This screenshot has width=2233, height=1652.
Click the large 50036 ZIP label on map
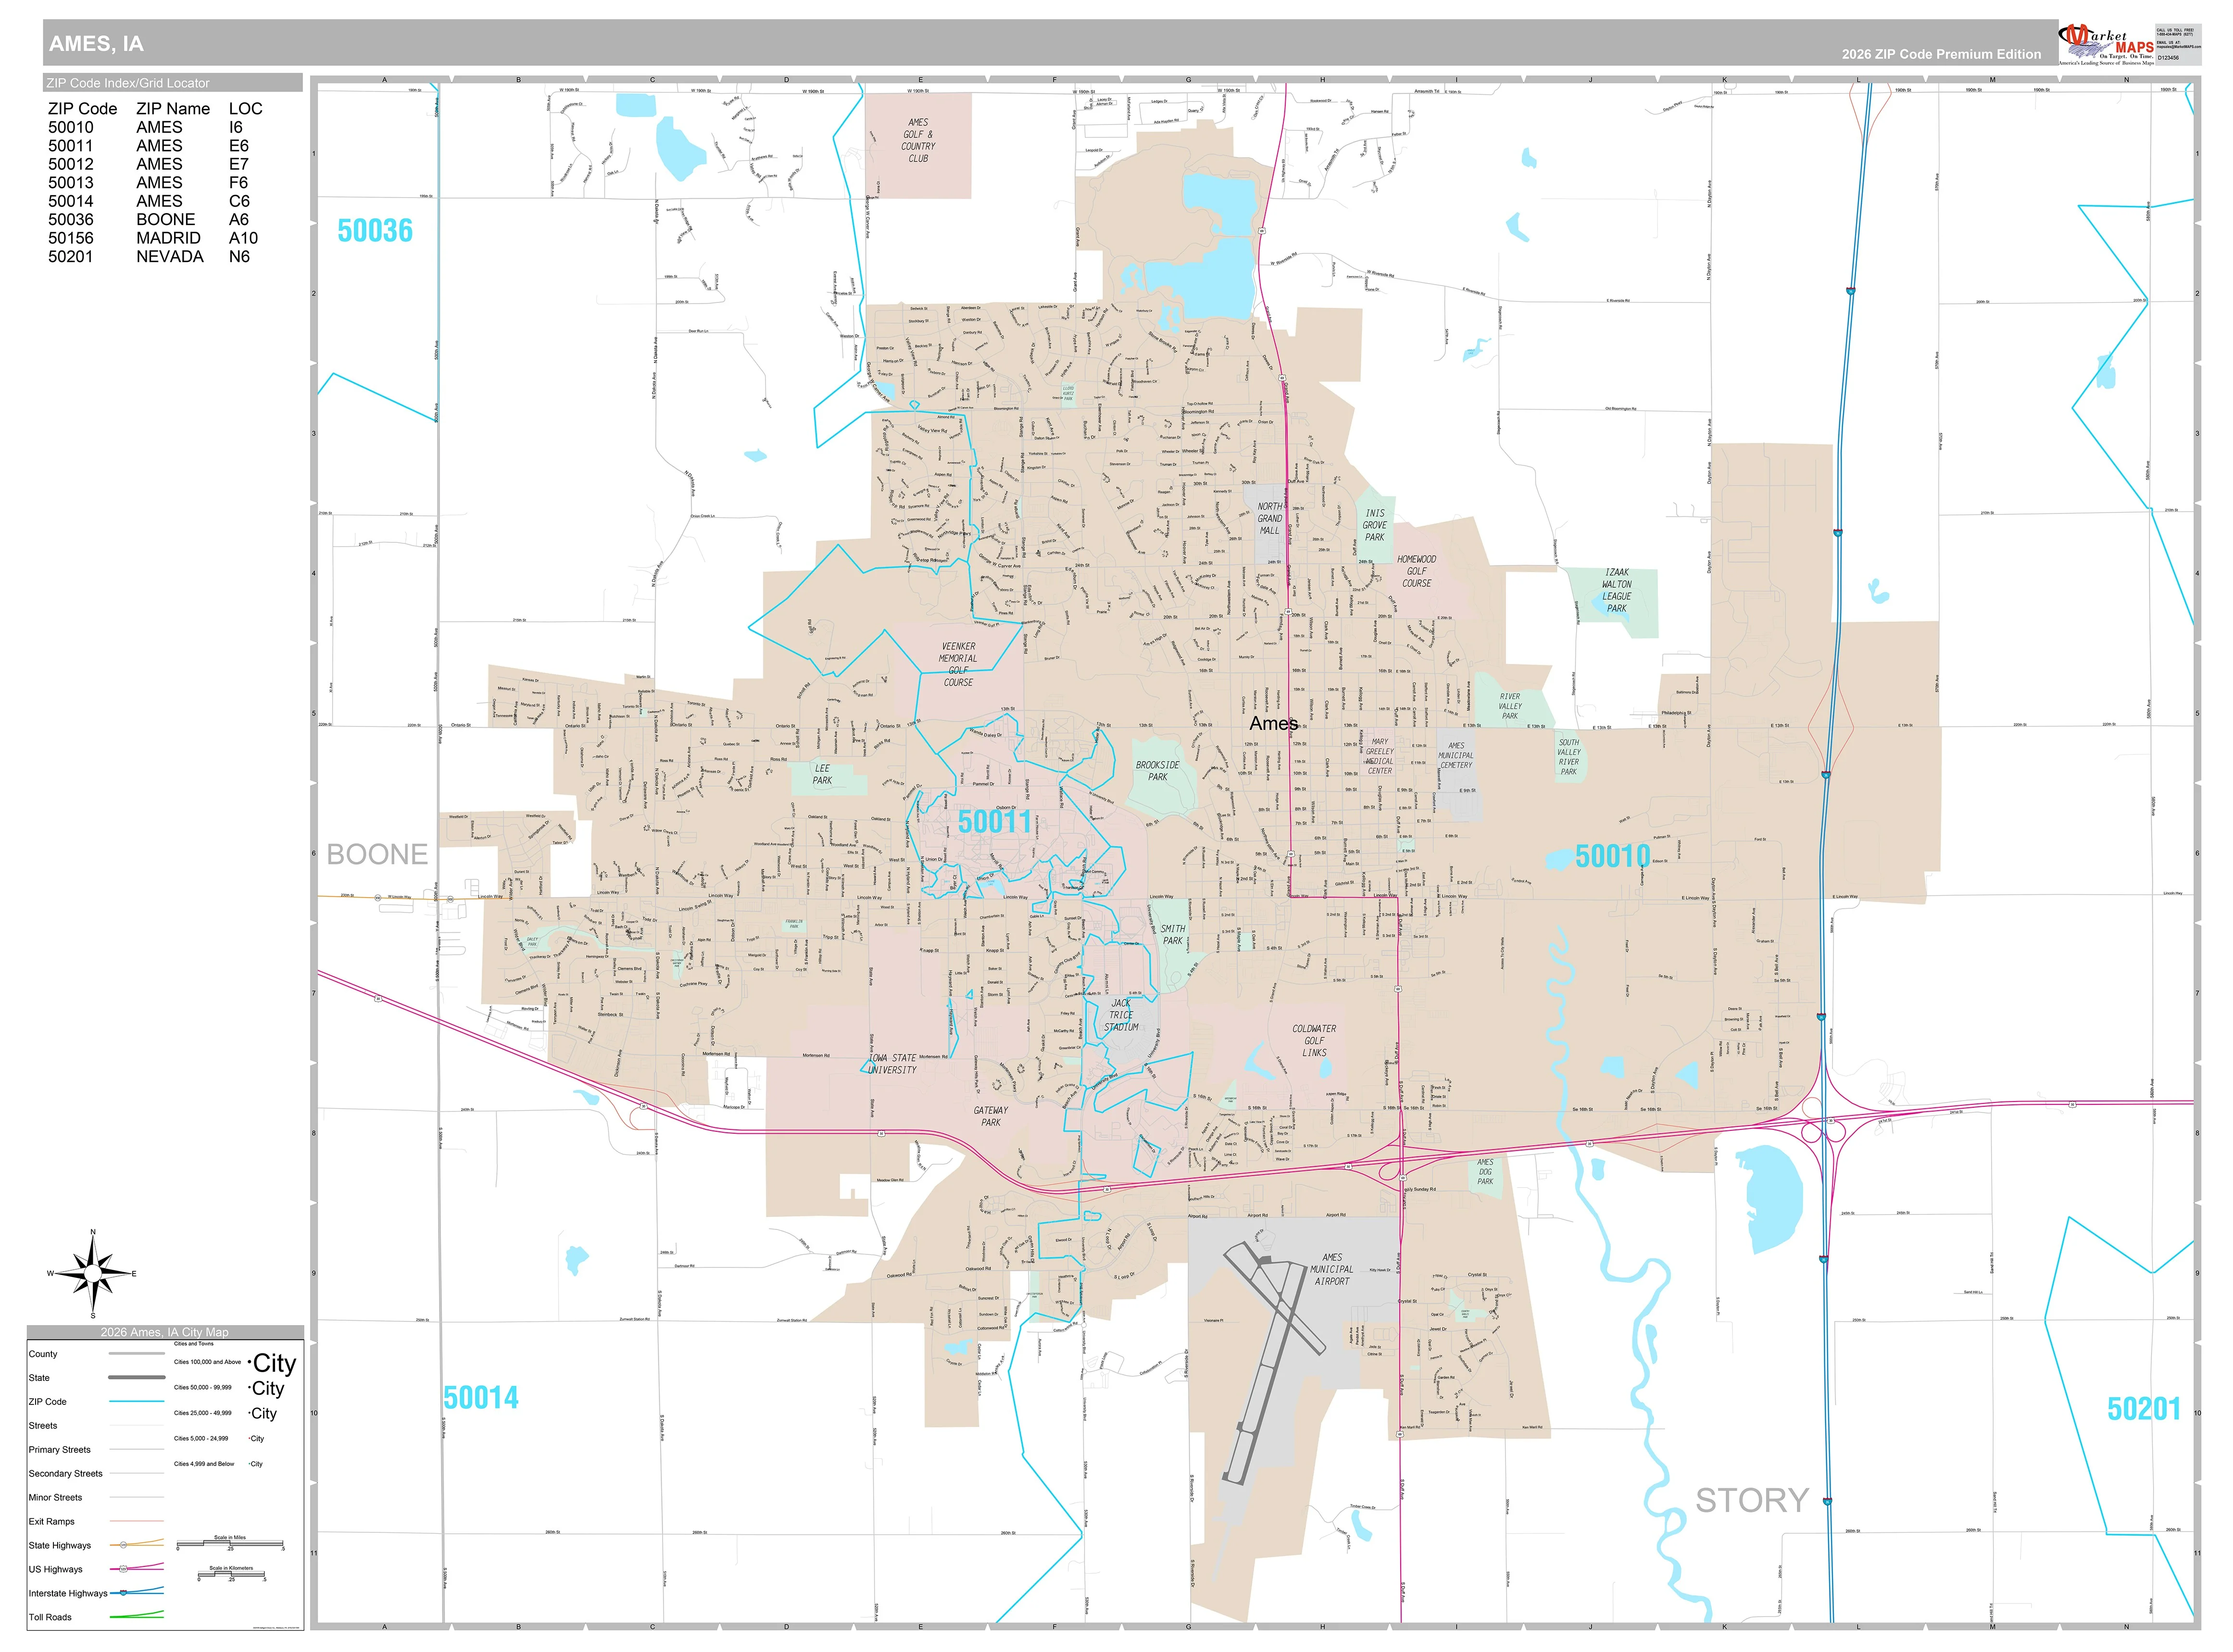pos(375,231)
